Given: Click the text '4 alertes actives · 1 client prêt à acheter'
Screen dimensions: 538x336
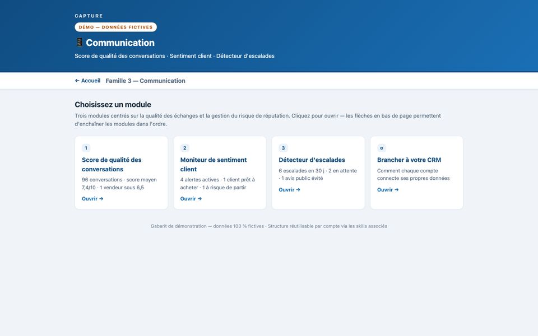Looking at the screenshot, I should pyautogui.click(x=217, y=184).
